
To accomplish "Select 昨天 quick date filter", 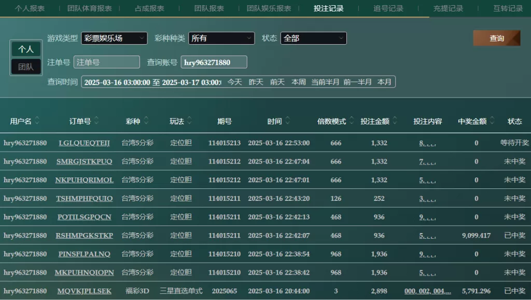I will point(256,82).
